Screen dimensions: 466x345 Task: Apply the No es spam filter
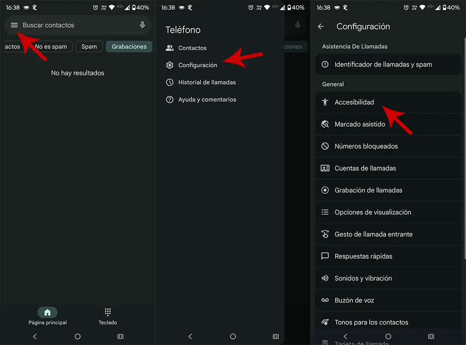point(51,47)
